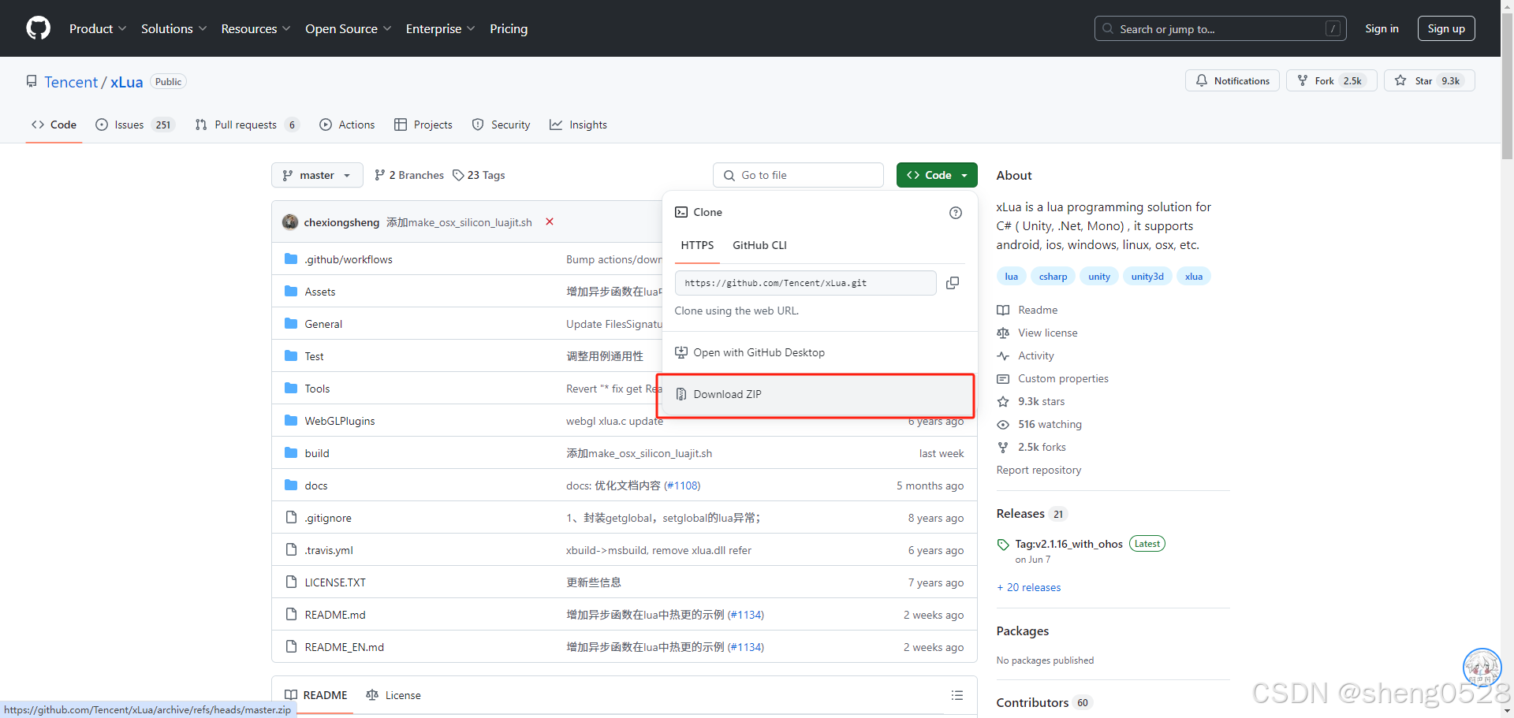Image resolution: width=1514 pixels, height=718 pixels.
Task: Click the Star repository button
Action: pos(1430,80)
